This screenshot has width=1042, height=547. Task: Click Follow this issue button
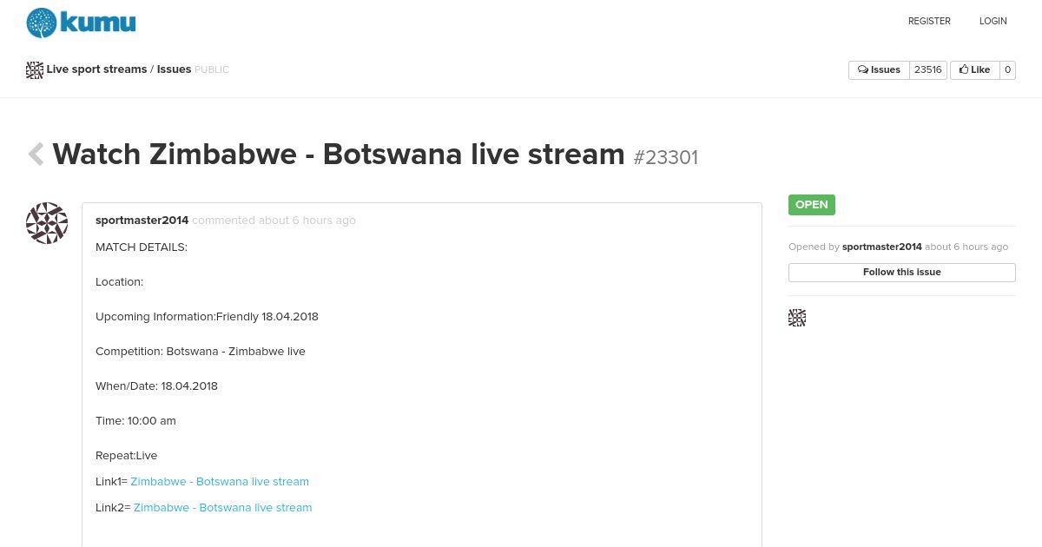pos(901,273)
